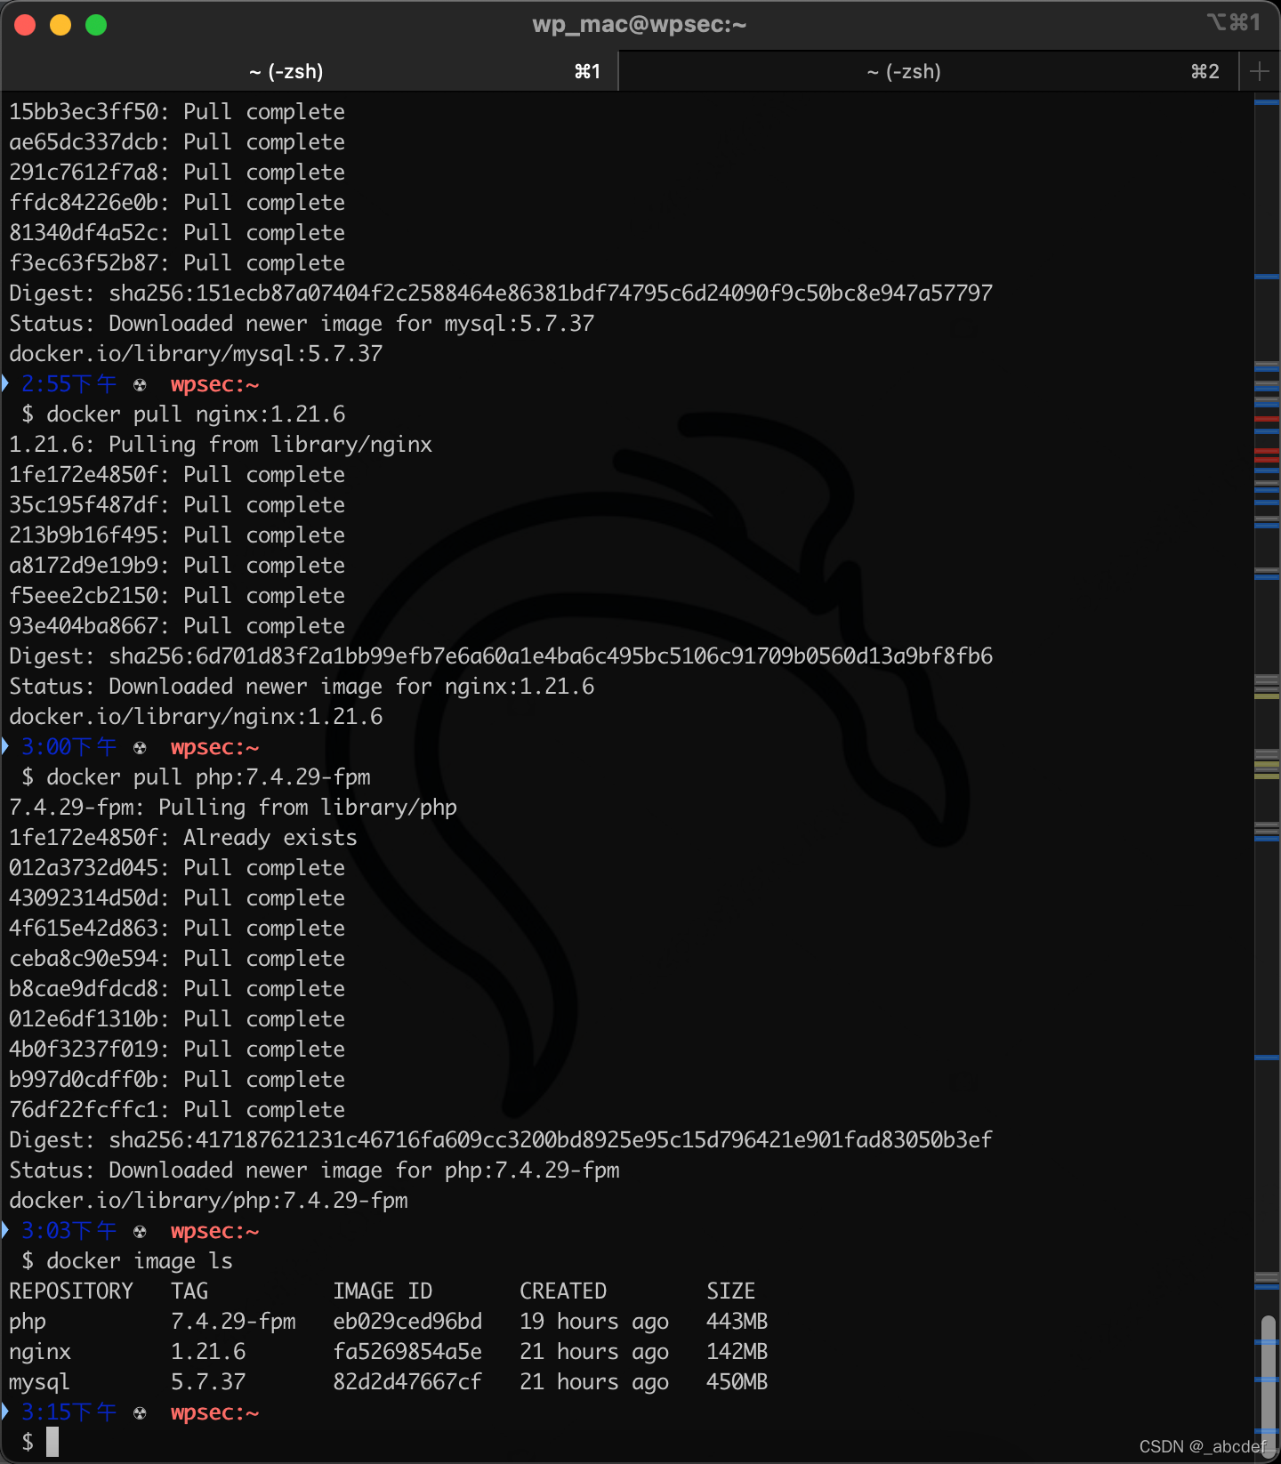Viewport: 1281px width, 1464px height.
Task: Click the '15bb3ec3ff50: Pull complete' line
Action: point(177,112)
